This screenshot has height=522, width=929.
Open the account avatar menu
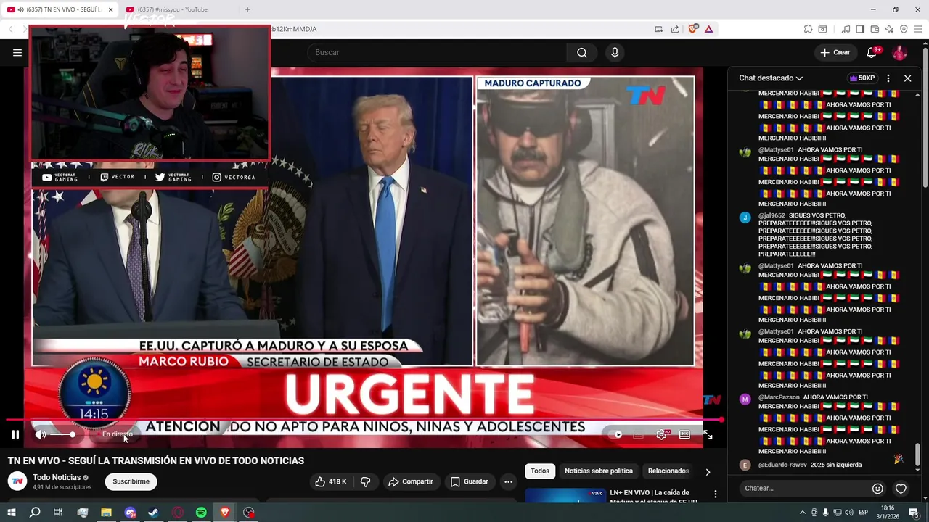(x=899, y=52)
